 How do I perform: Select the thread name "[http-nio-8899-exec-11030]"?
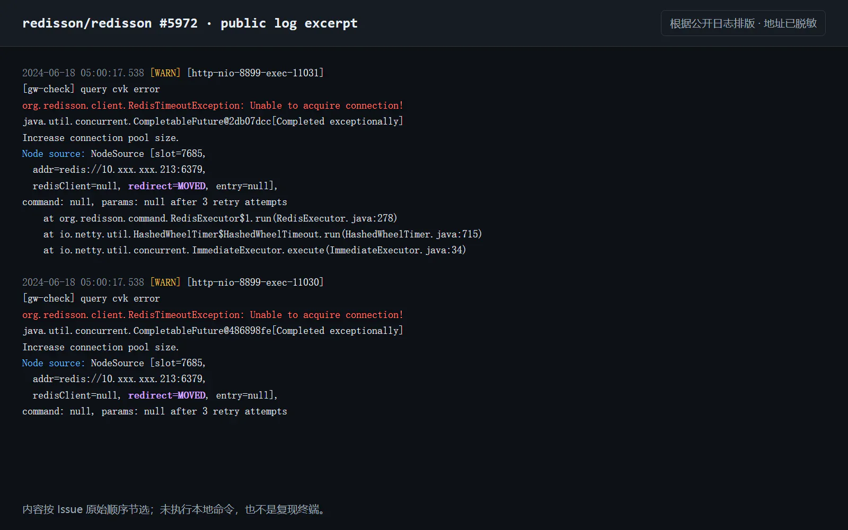coord(255,282)
